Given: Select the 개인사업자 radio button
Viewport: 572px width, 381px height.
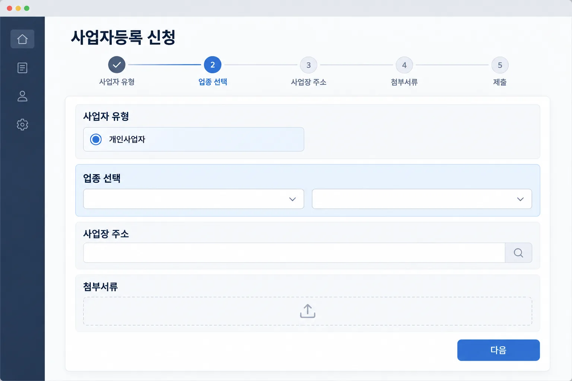Looking at the screenshot, I should click(x=96, y=140).
